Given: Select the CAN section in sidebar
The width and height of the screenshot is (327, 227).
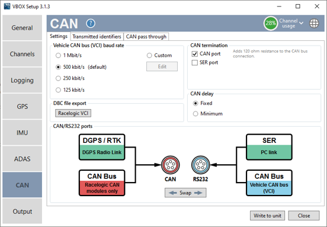Looking at the screenshot, I should point(22,185).
